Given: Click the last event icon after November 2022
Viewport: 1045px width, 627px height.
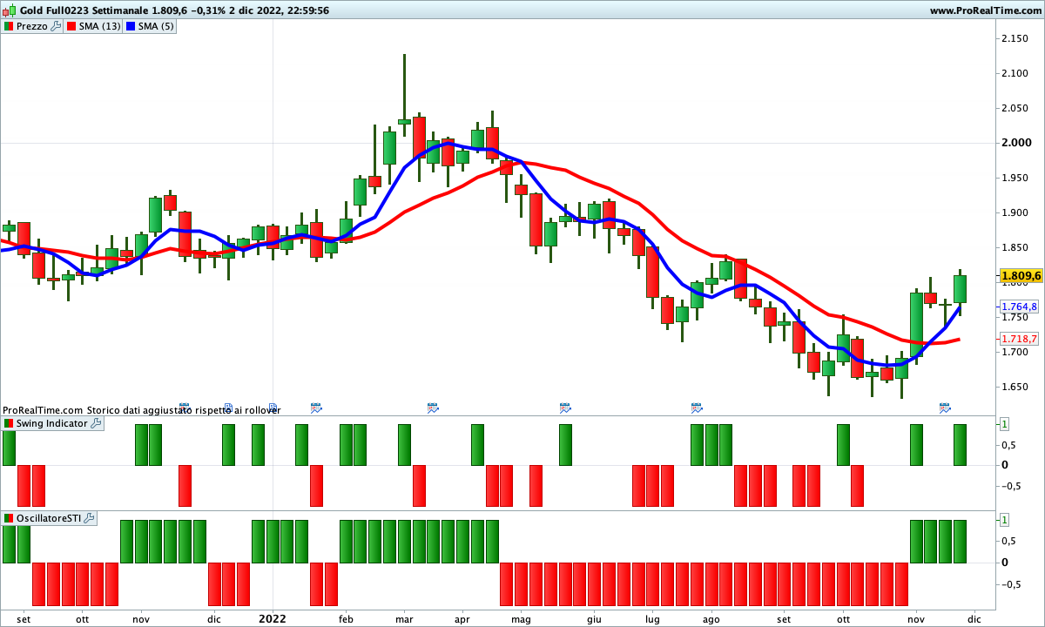Looking at the screenshot, I should pyautogui.click(x=945, y=407).
